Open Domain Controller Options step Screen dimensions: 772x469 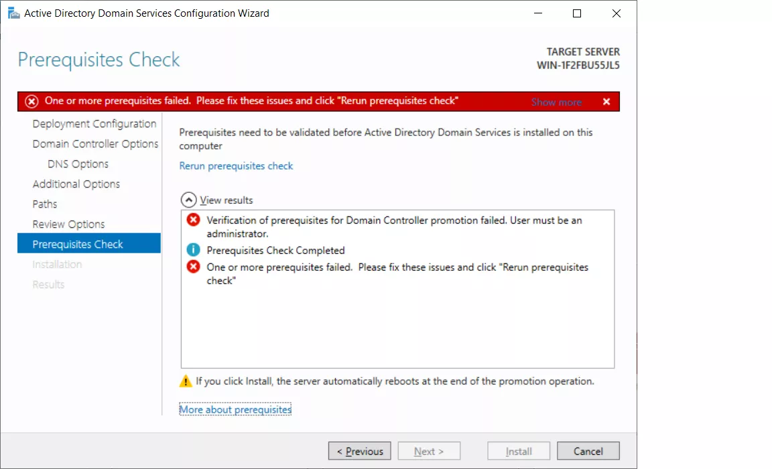95,143
